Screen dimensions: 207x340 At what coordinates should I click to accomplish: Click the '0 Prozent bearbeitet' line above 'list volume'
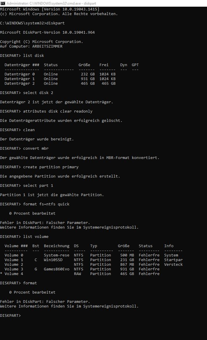pyautogui.click(x=32, y=213)
